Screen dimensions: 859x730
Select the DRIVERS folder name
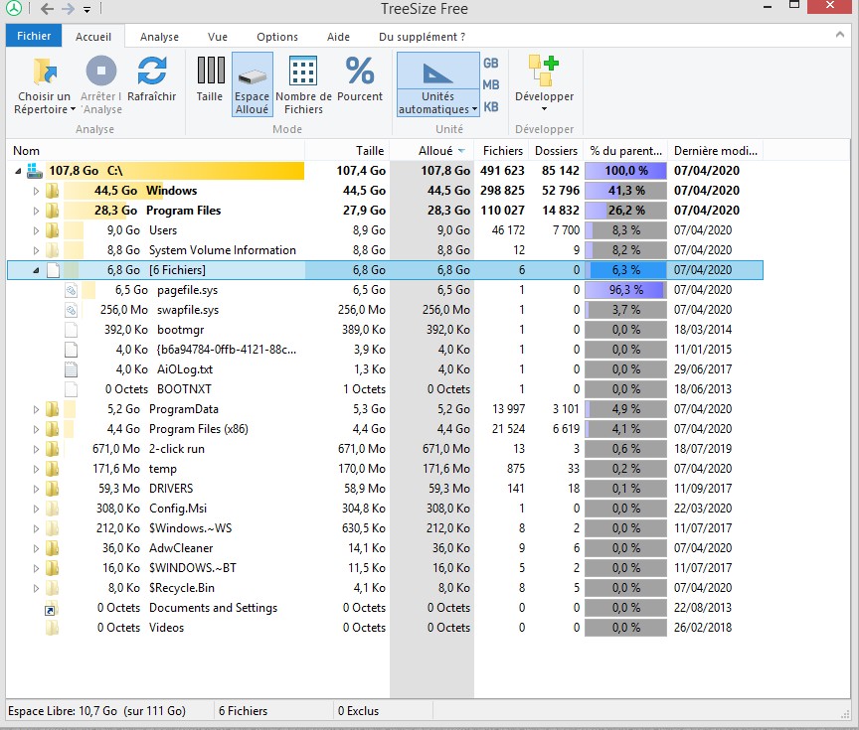pos(171,489)
